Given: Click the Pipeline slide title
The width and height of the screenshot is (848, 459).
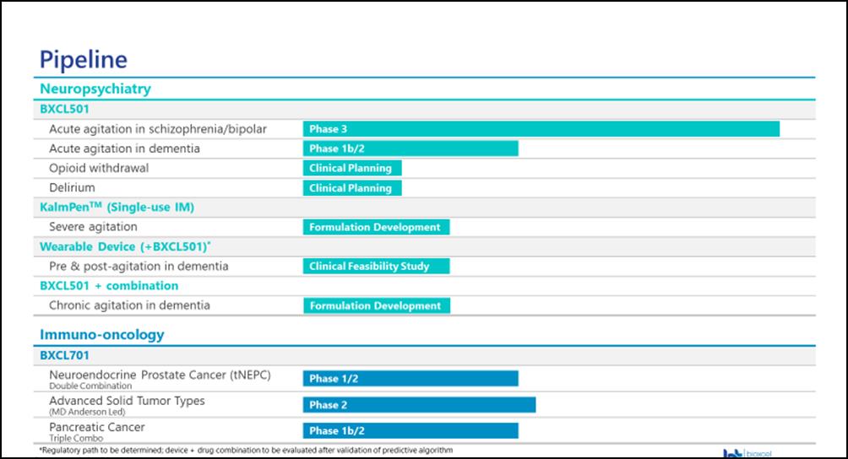Looking at the screenshot, I should point(84,60).
